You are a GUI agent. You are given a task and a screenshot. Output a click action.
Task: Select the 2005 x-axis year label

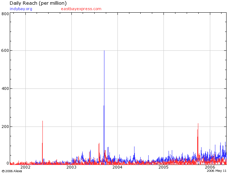coord(163,167)
